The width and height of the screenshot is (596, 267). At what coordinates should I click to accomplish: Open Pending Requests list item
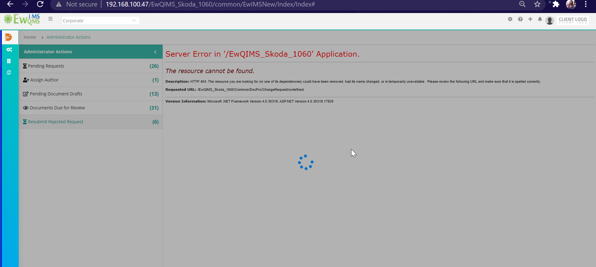tap(91, 66)
